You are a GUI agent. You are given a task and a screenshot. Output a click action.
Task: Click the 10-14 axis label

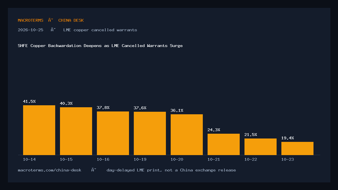tap(29, 159)
